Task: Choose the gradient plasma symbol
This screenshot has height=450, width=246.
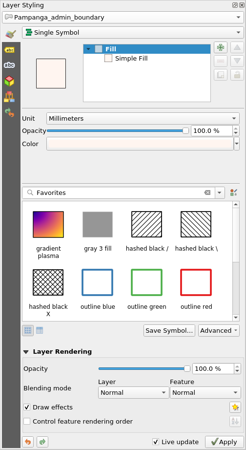Action: [48, 235]
